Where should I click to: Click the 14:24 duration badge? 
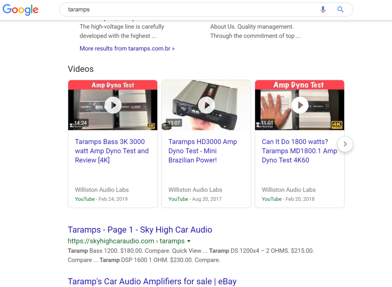(x=80, y=123)
